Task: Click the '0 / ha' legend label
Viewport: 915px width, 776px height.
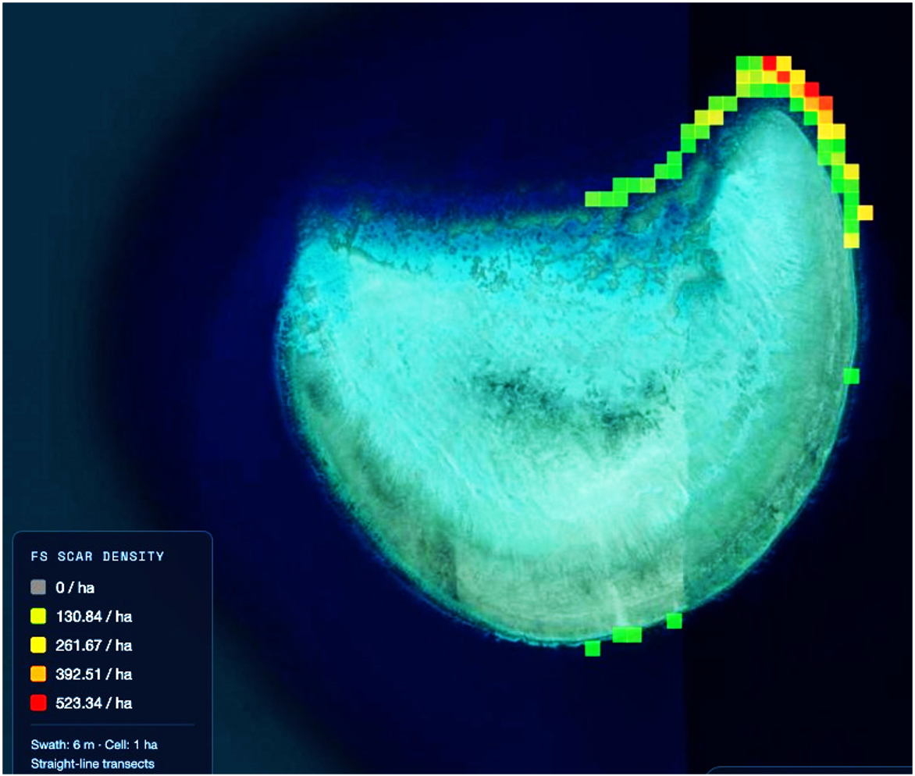Action: coord(75,588)
